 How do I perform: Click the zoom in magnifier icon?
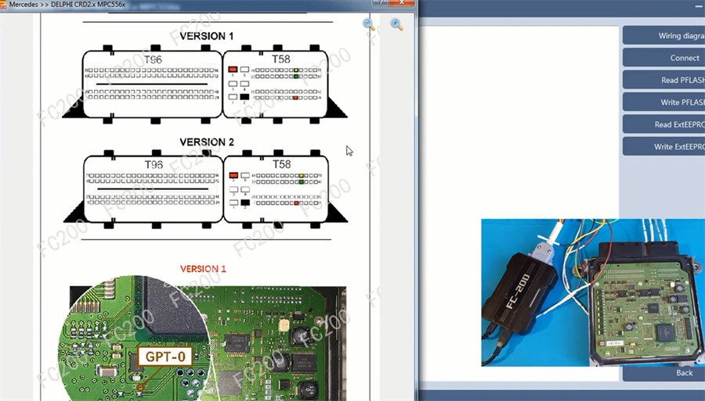coord(396,25)
